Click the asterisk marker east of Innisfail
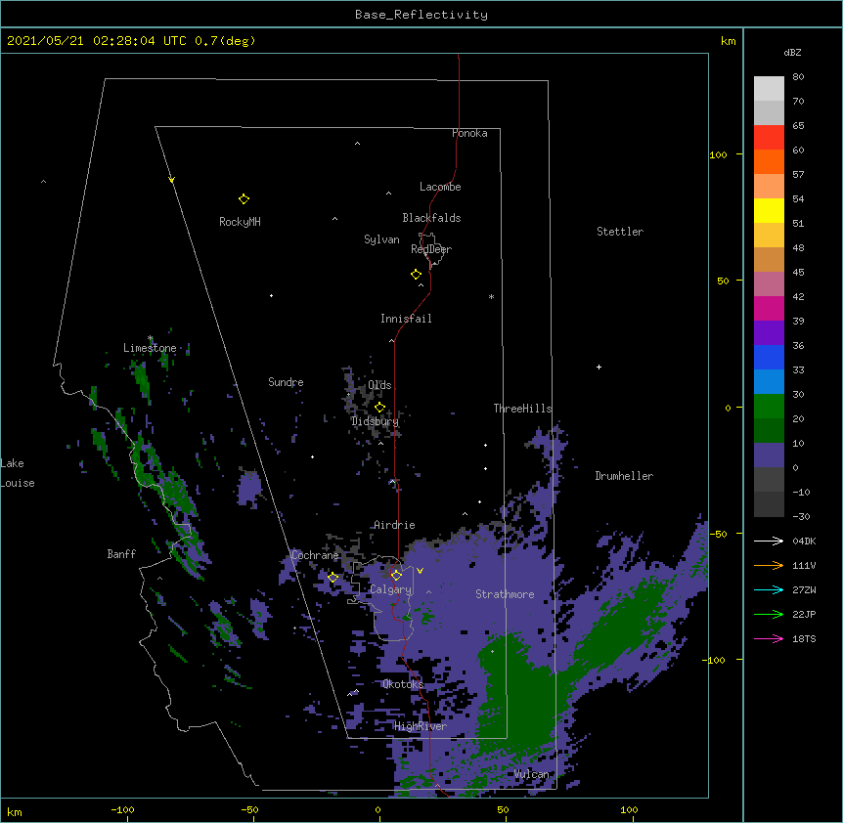843x823 pixels. coord(491,296)
